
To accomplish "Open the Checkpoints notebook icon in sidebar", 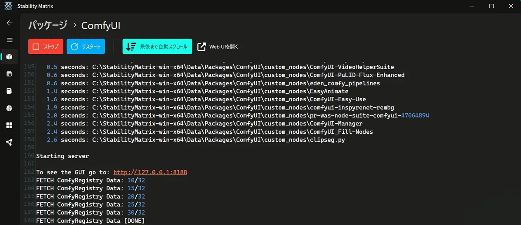I will (x=10, y=91).
